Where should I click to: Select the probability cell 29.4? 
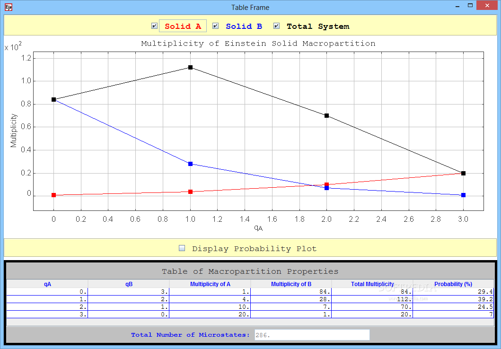[x=453, y=291]
